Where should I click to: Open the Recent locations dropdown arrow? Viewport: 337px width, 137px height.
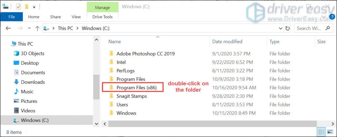pos(29,28)
